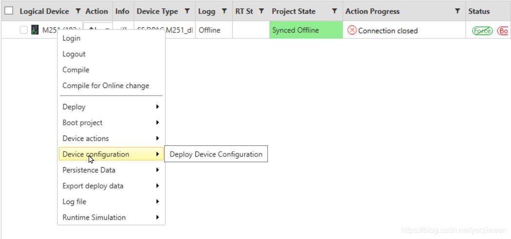
Task: Click the green Force status badge
Action: tap(482, 31)
